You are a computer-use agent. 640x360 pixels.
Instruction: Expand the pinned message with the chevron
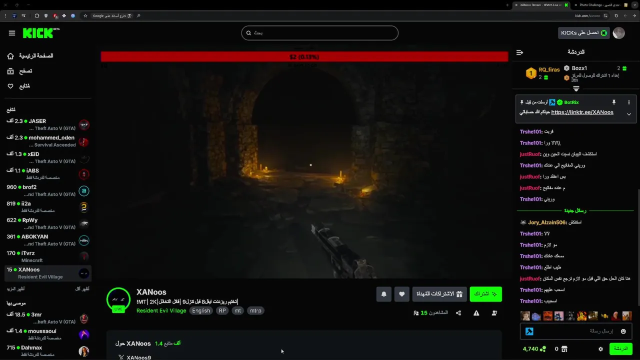click(629, 114)
